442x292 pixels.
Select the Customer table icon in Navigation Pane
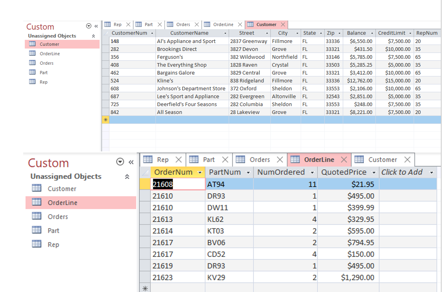[33, 44]
